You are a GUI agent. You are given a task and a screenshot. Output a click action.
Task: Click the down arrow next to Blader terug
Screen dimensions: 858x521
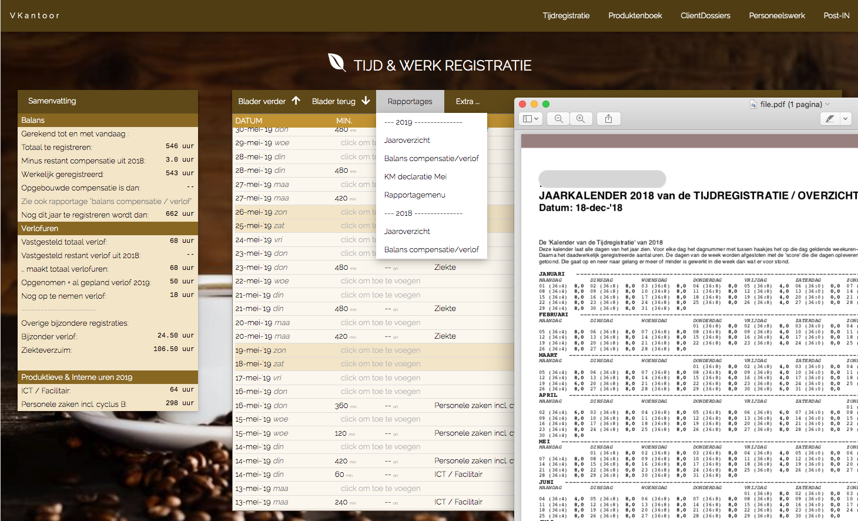[x=366, y=101]
